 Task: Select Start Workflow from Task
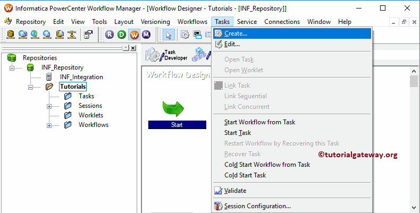(x=292, y=122)
